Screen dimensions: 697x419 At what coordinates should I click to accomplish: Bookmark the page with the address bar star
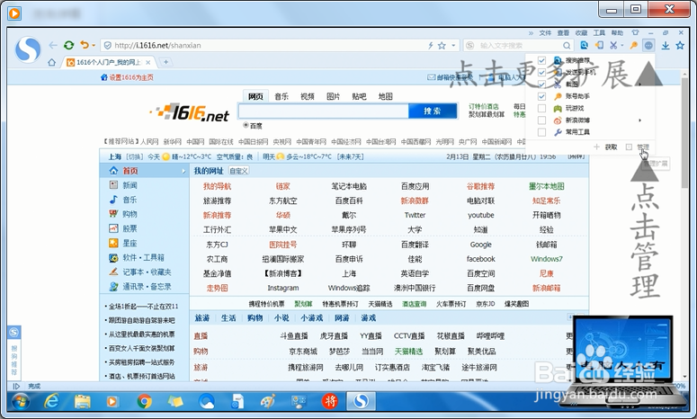(x=442, y=45)
